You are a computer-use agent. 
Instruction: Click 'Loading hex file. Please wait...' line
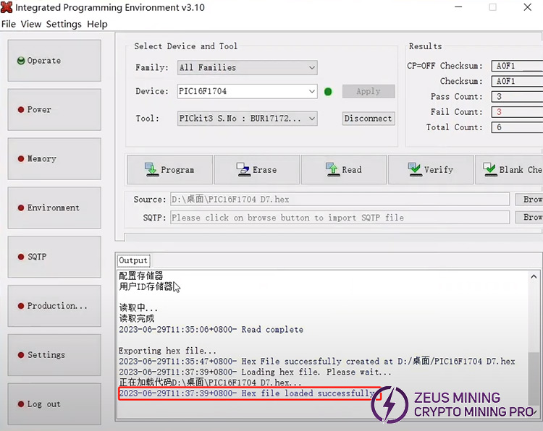(255, 372)
